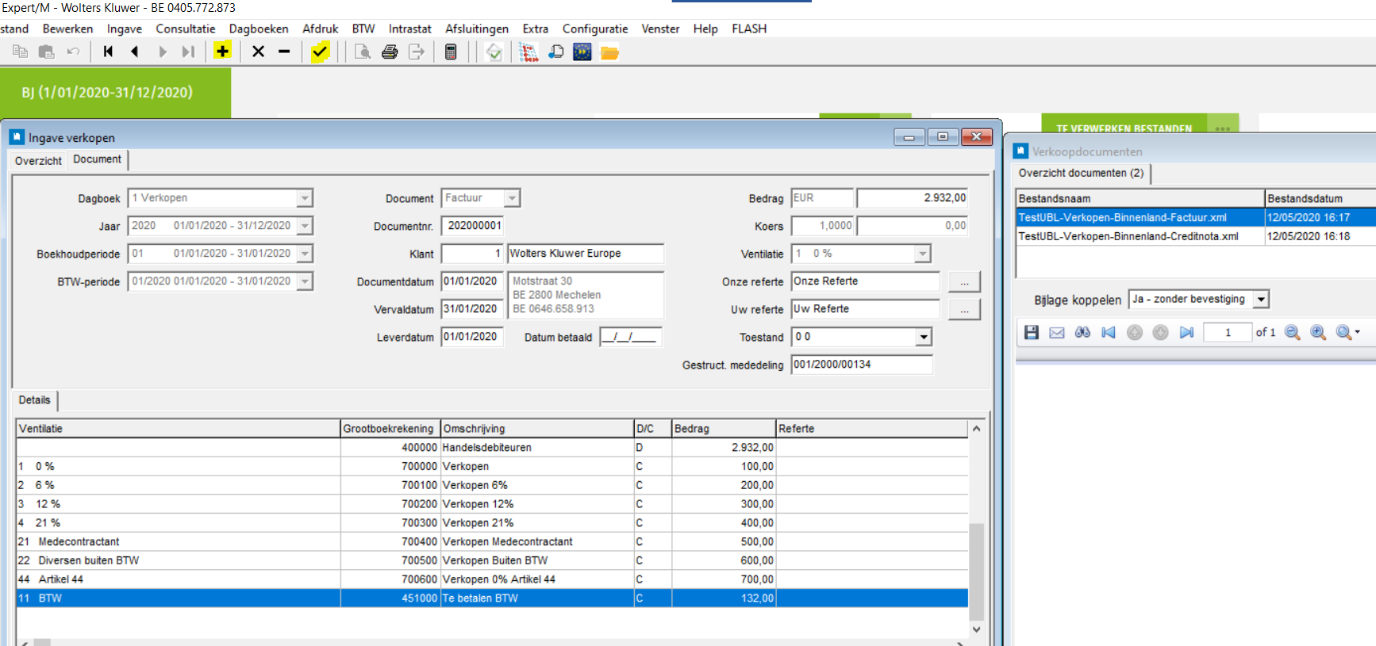Click the X delete icon in toolbar

pyautogui.click(x=258, y=52)
